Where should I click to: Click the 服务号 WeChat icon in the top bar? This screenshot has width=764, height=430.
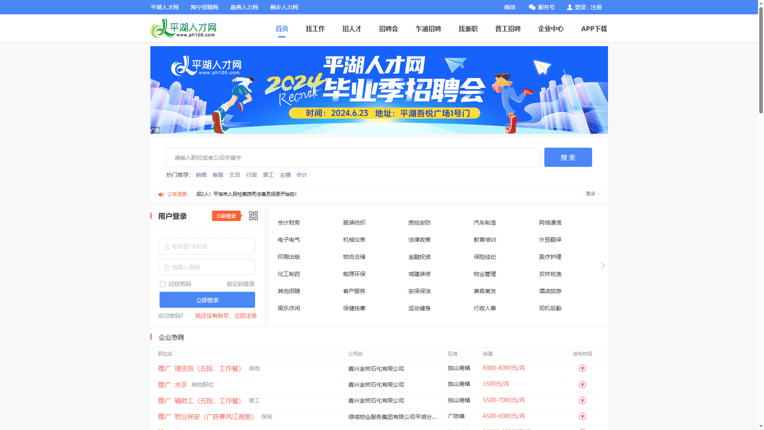[x=532, y=7]
